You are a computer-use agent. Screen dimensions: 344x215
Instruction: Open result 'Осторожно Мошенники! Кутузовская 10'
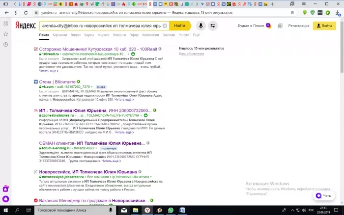pos(98,49)
